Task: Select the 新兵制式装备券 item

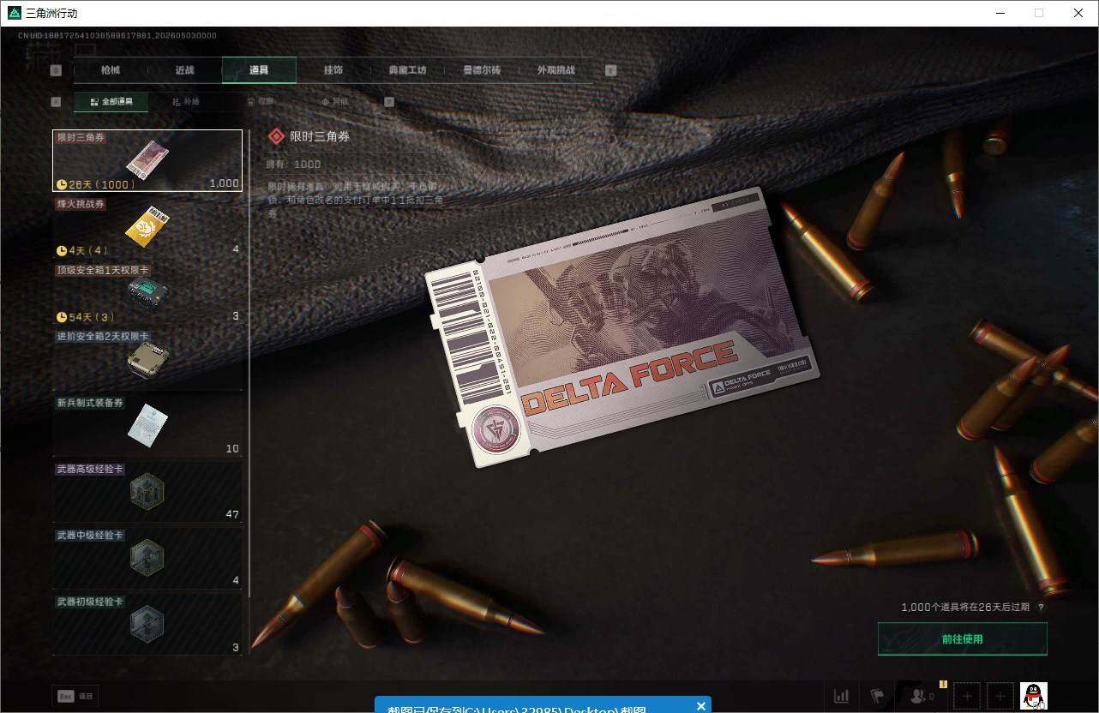Action: pyautogui.click(x=147, y=427)
